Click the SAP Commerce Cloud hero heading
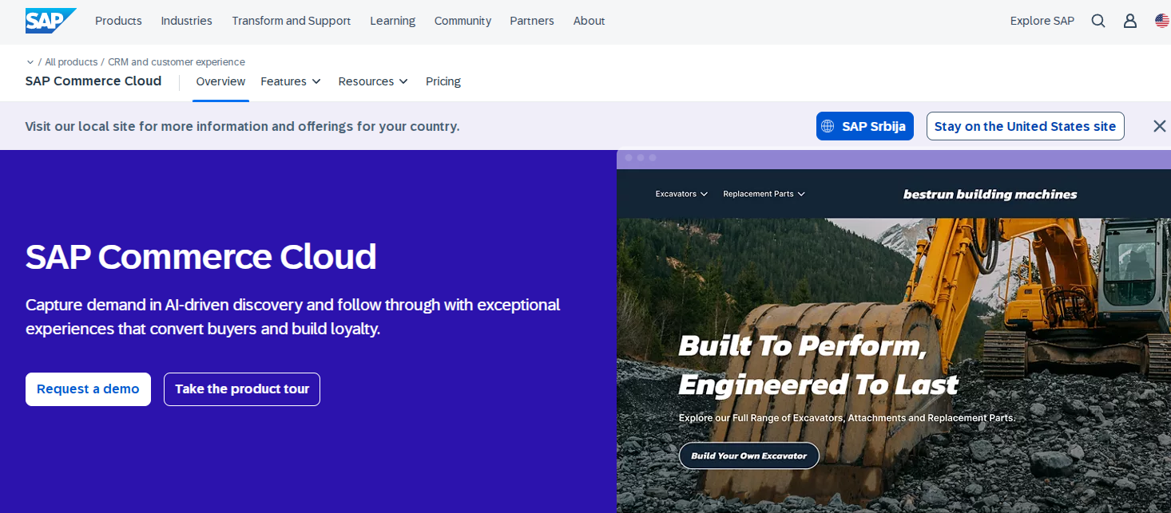Image resolution: width=1171 pixels, height=513 pixels. point(201,257)
